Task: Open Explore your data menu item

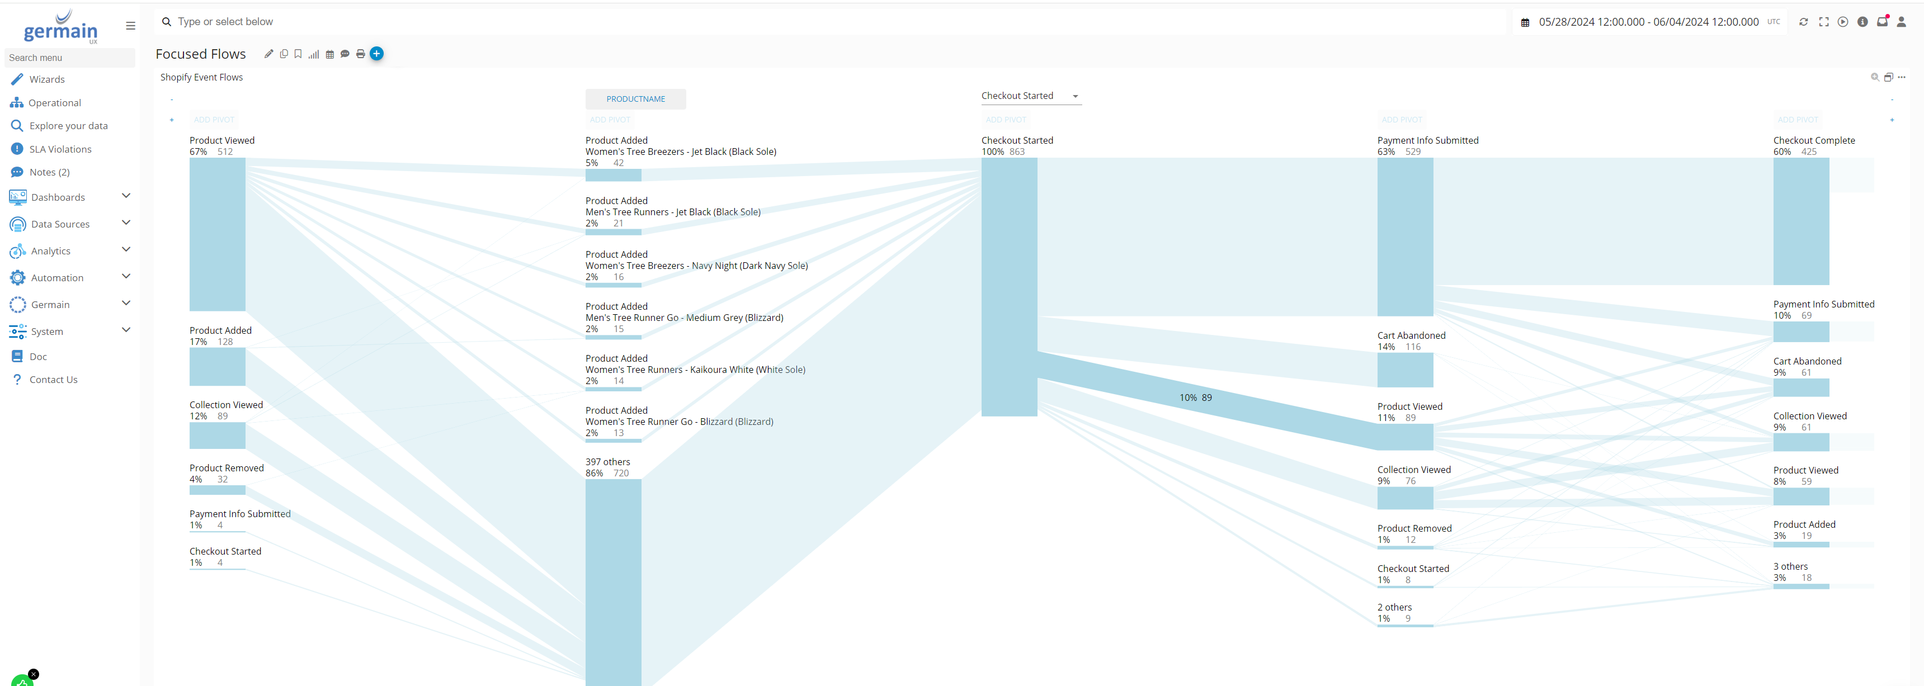Action: pyautogui.click(x=68, y=125)
